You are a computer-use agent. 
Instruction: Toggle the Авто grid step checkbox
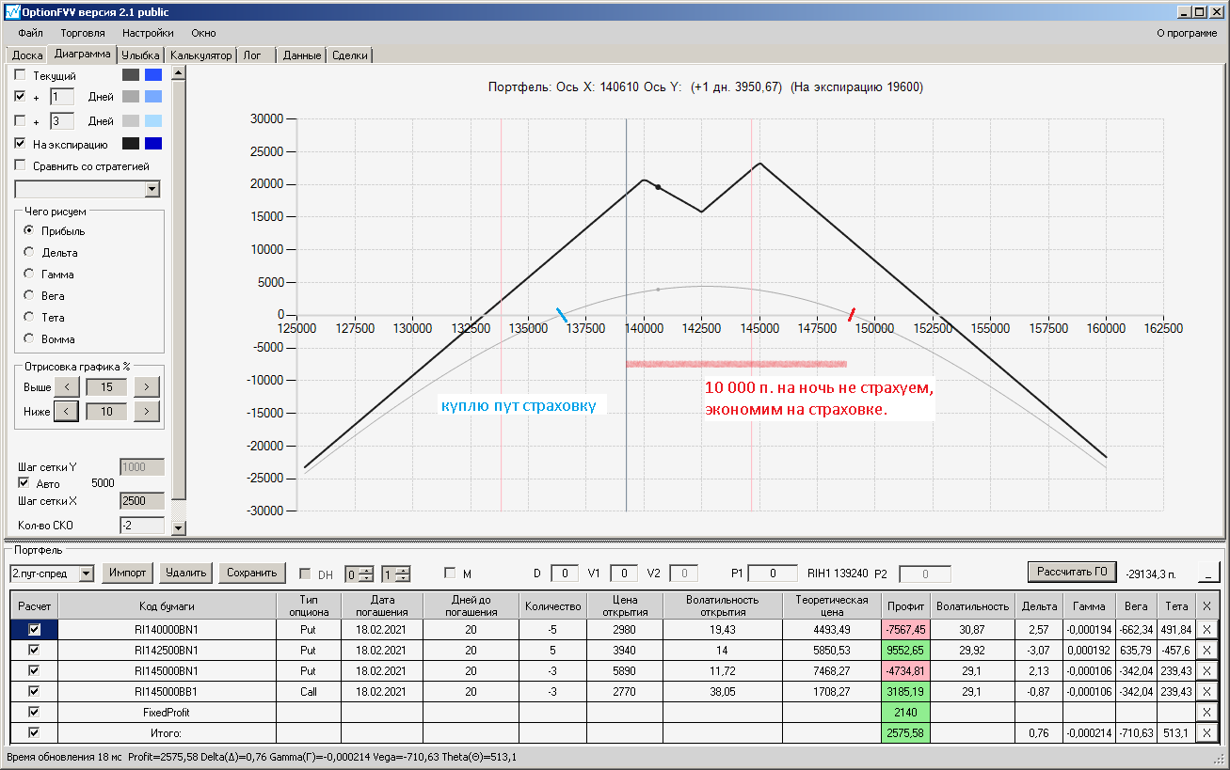click(x=24, y=483)
